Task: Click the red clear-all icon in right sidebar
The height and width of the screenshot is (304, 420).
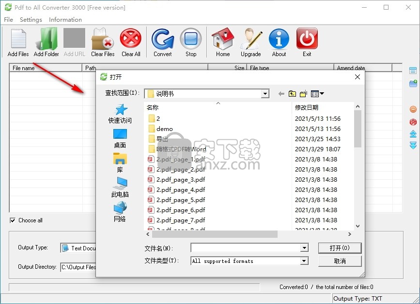Action: click(x=413, y=122)
